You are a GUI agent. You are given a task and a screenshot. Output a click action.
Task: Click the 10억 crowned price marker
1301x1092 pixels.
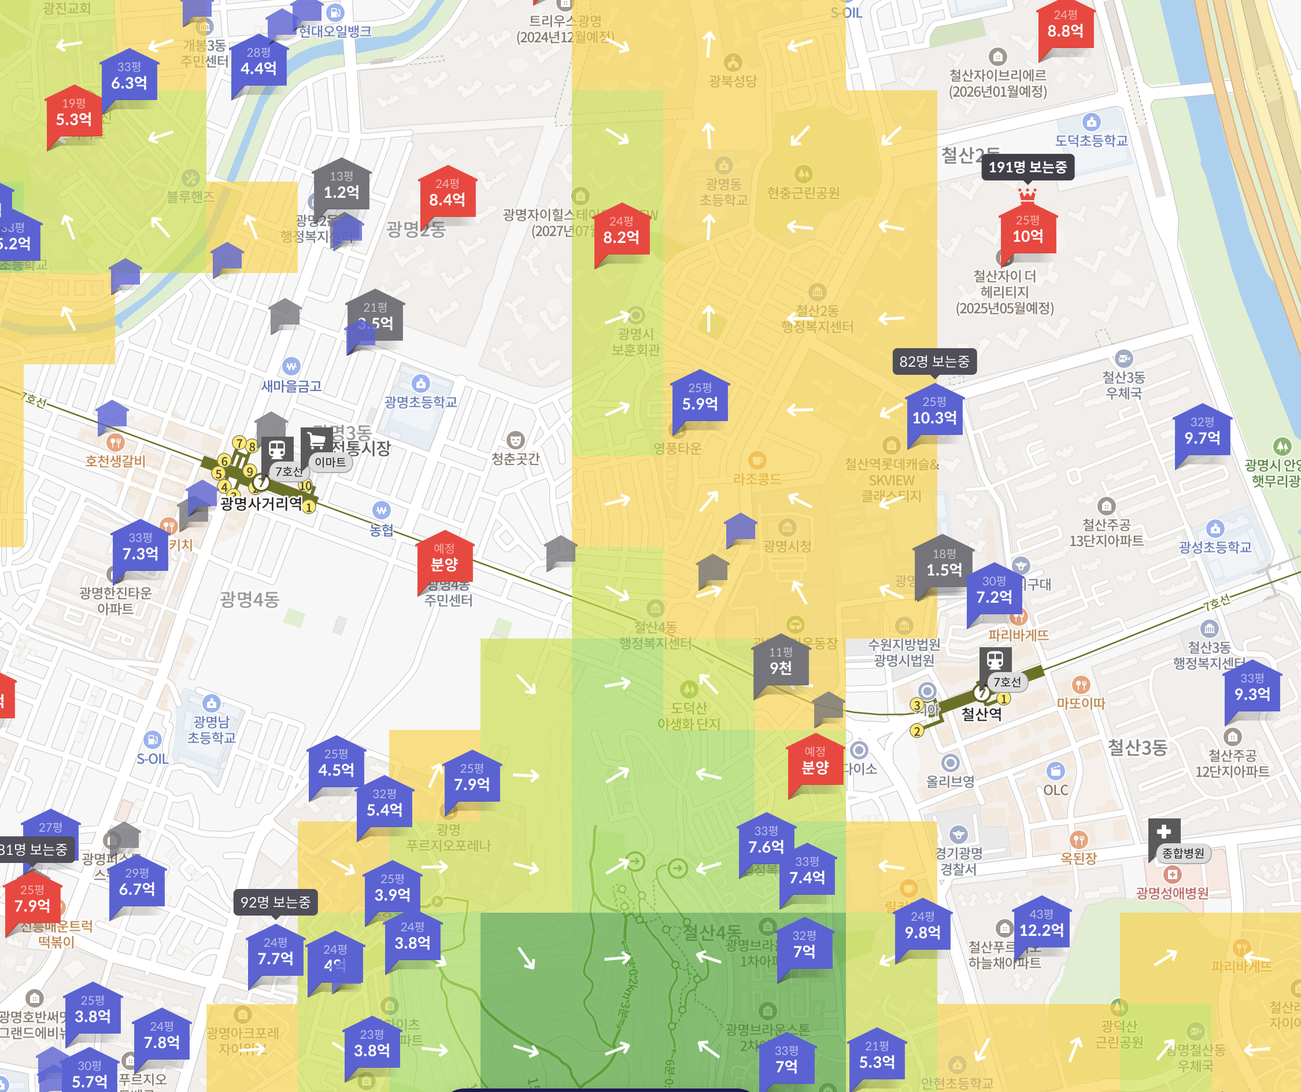pos(1027,231)
